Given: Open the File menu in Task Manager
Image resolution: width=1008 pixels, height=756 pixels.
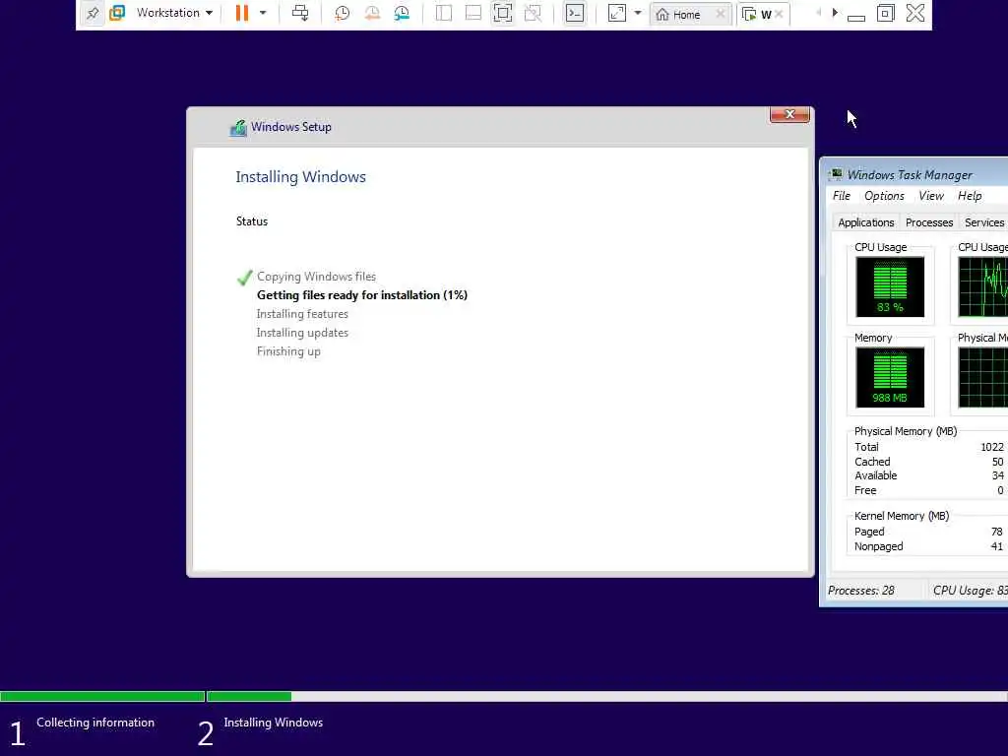Looking at the screenshot, I should point(842,196).
